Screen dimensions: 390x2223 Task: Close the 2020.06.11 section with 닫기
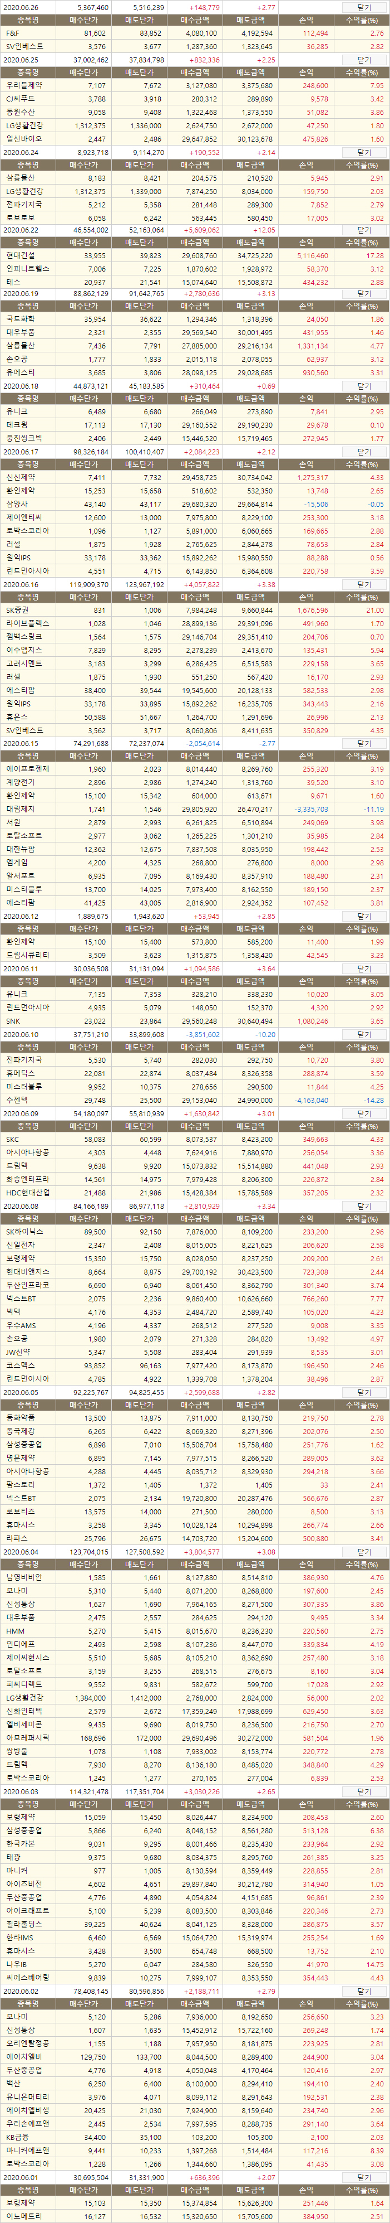coord(364,968)
